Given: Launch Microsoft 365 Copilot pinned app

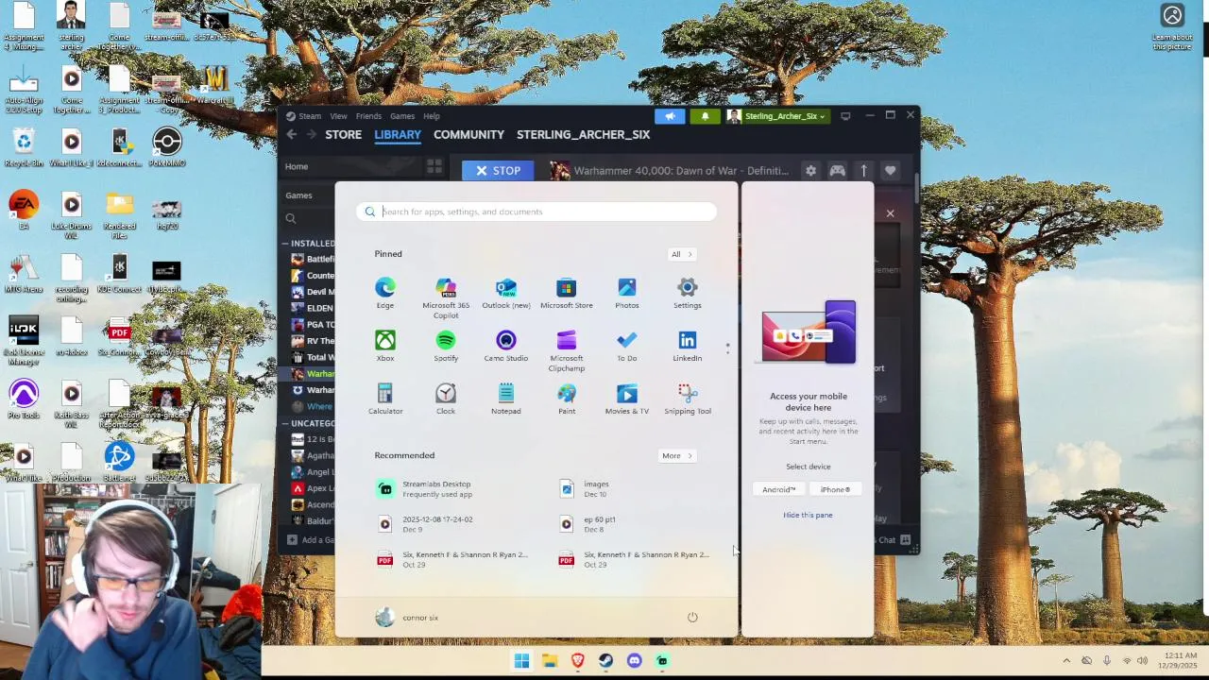Looking at the screenshot, I should pos(446,297).
